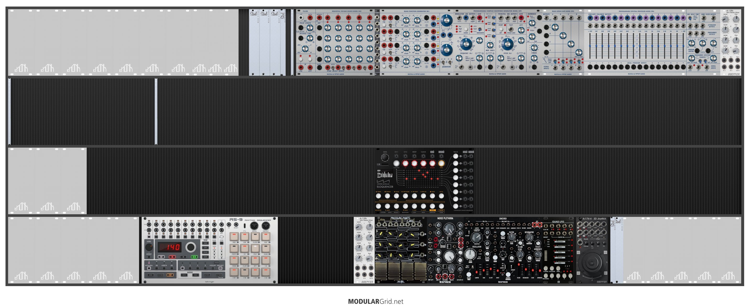The image size is (752, 307).
Task: Tap the FLAM pad on RS-9
Action: 245,260
